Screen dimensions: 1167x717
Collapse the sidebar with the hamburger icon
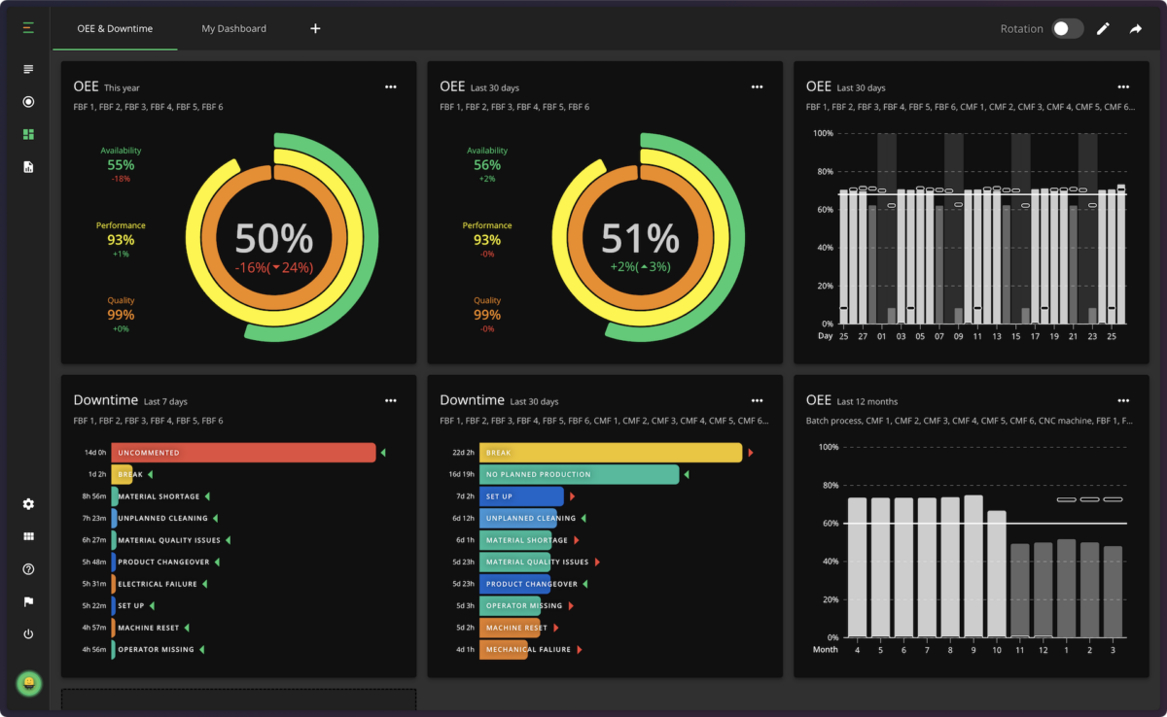(x=27, y=27)
